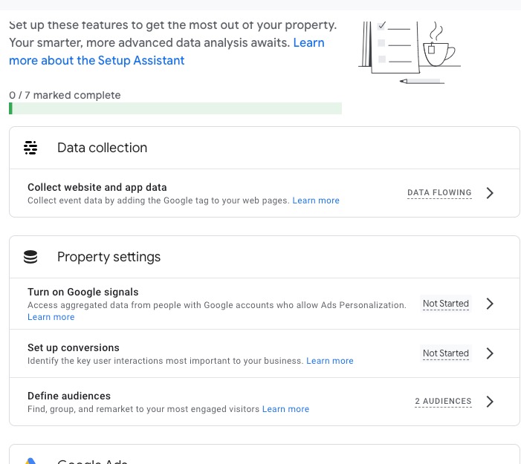Expand the Set up conversions arrow
This screenshot has width=521, height=464.
coord(490,353)
